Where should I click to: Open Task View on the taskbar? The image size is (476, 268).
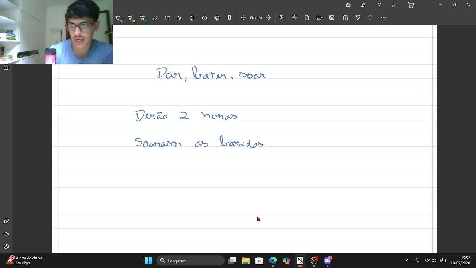(232, 261)
